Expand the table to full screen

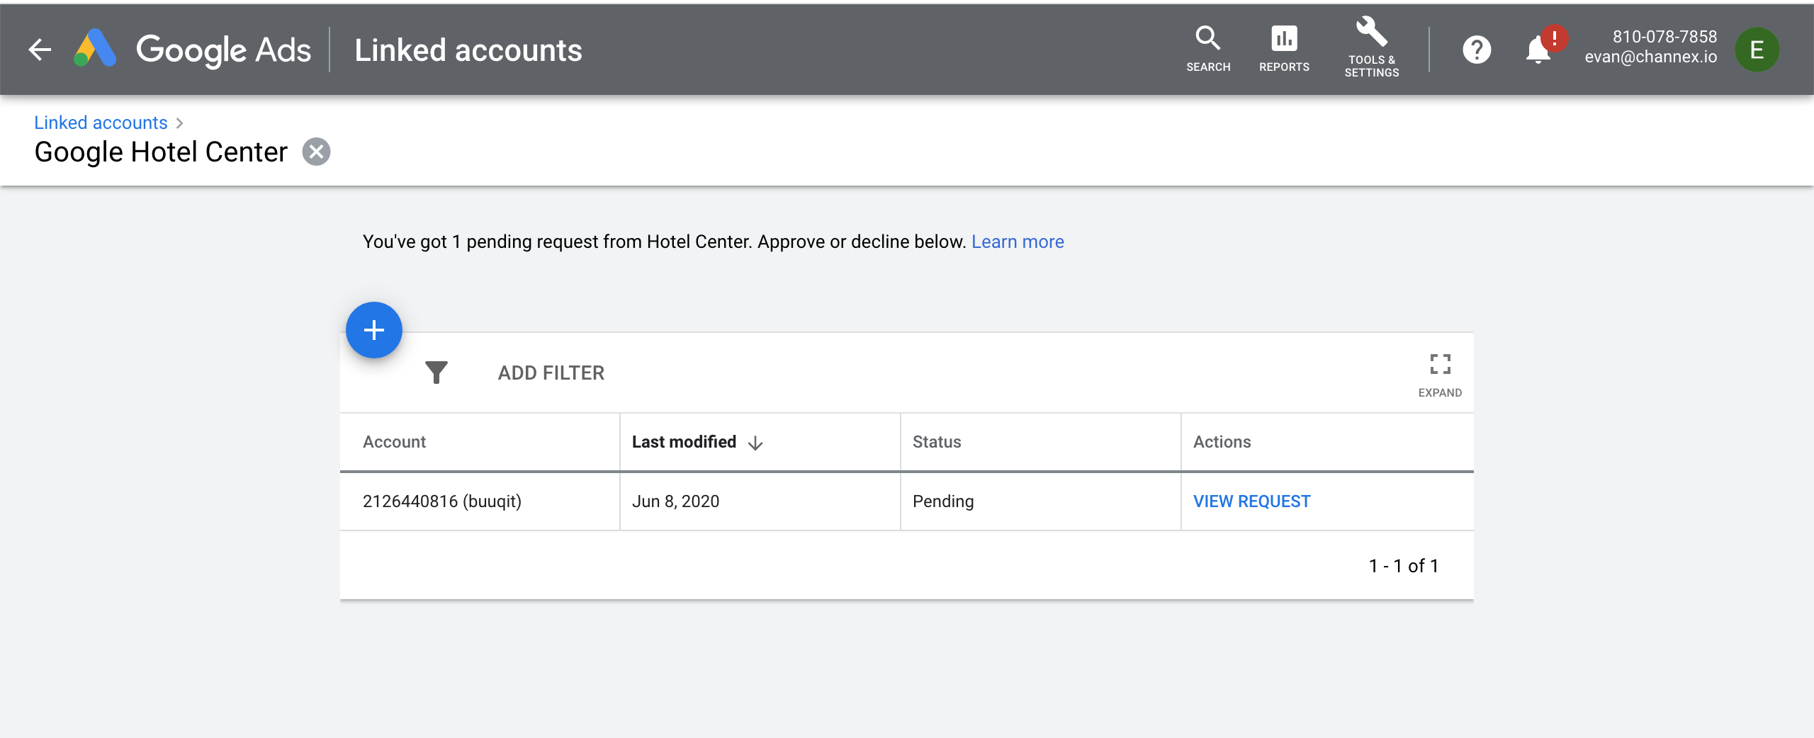coord(1440,375)
